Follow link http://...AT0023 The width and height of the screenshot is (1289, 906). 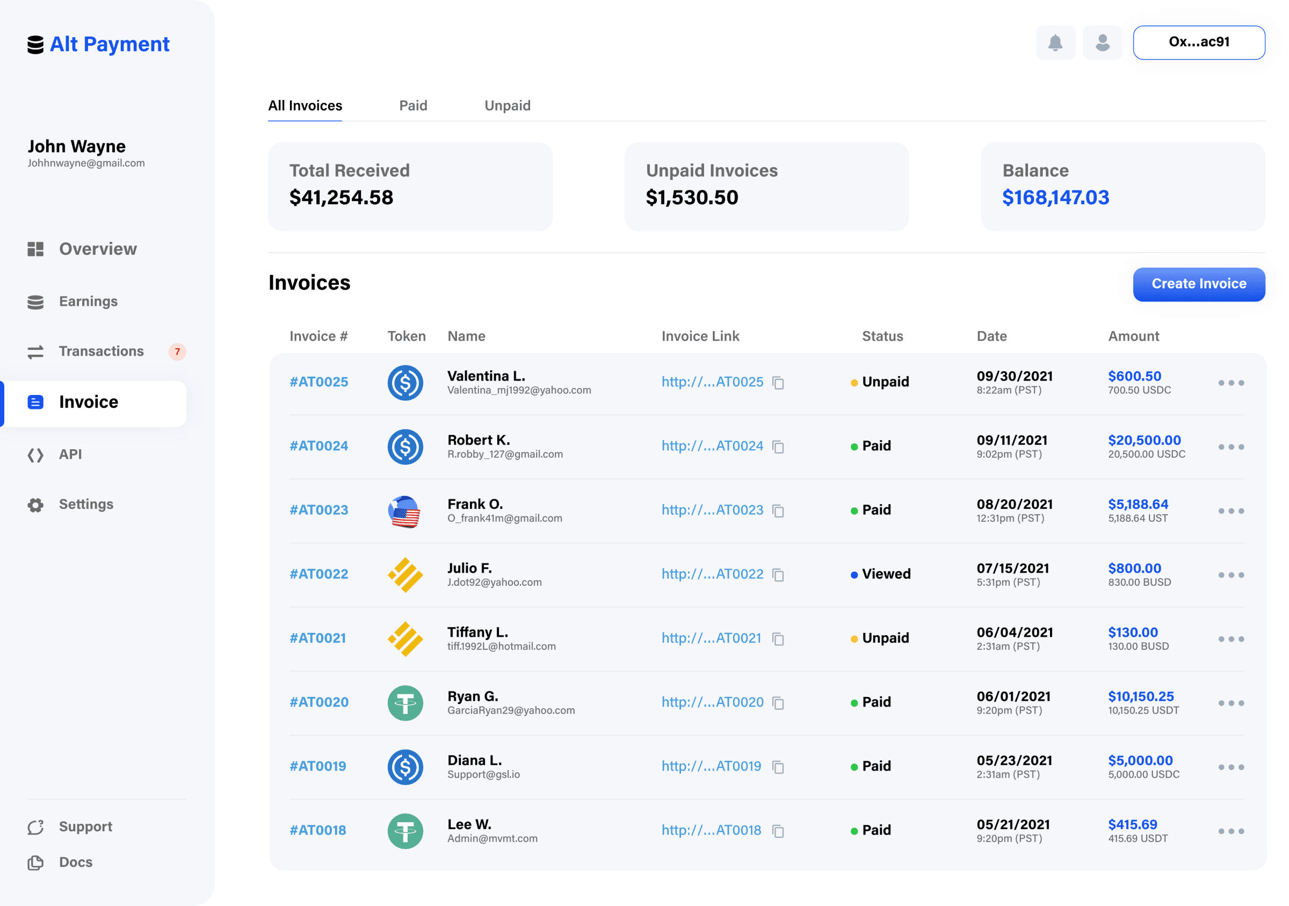tap(712, 510)
